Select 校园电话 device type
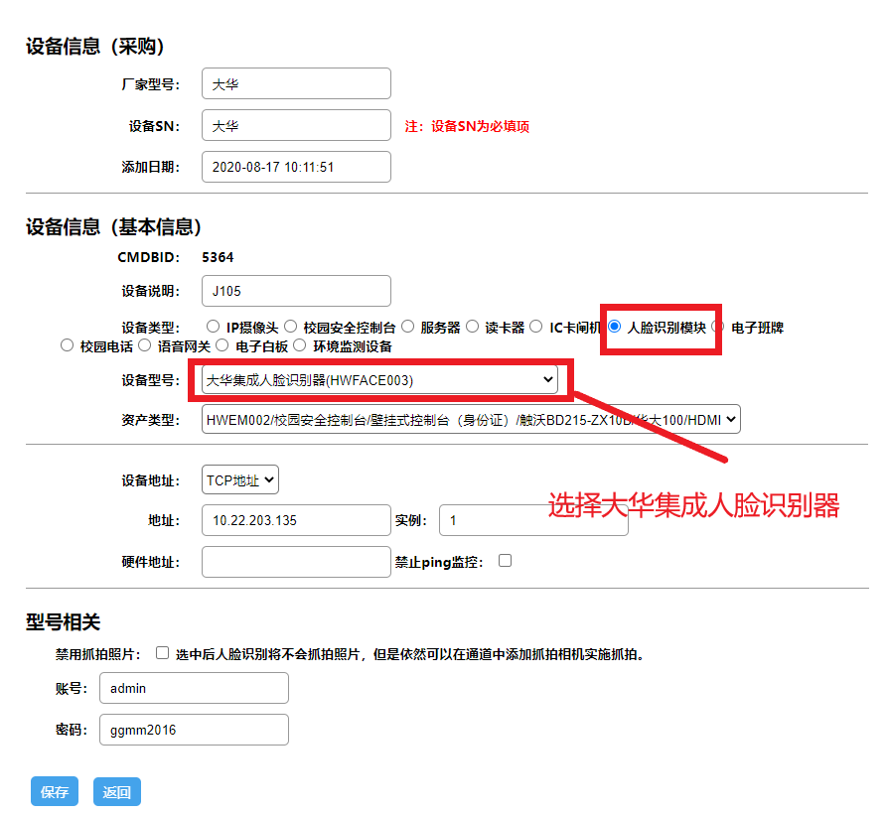 click(68, 346)
